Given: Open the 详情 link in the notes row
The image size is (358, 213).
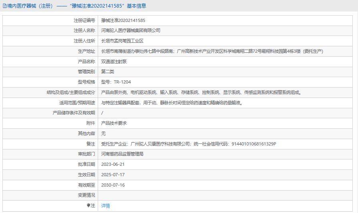Looking at the screenshot, I should pyautogui.click(x=105, y=206).
